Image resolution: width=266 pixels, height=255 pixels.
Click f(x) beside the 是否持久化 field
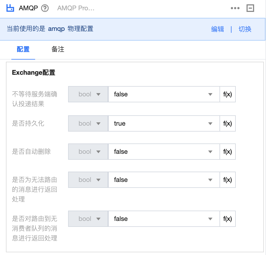click(227, 123)
